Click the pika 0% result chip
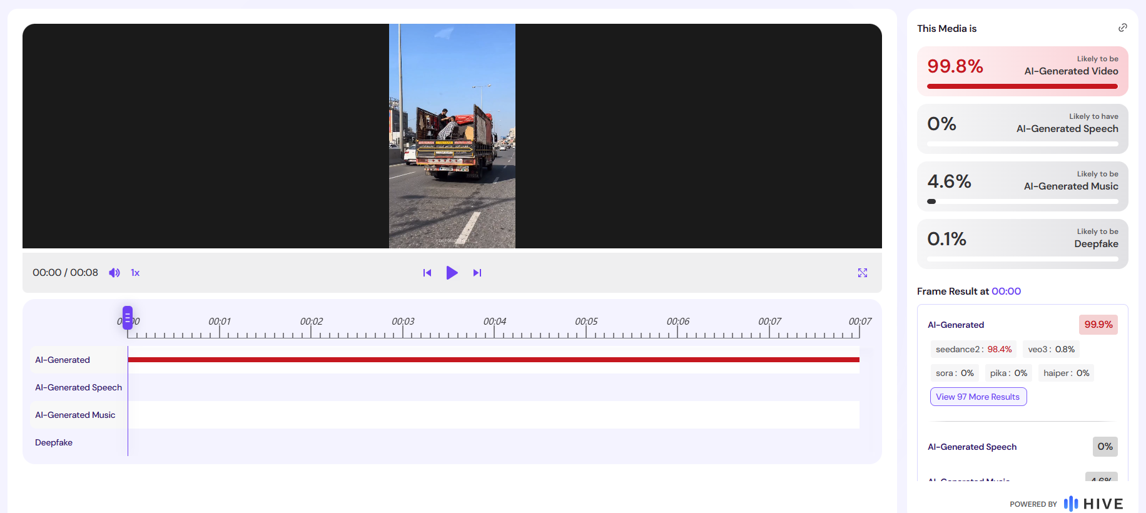Viewport: 1146px width, 513px height. (1008, 373)
